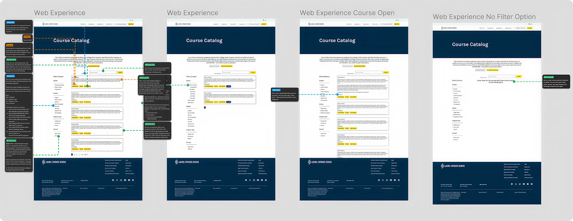Viewport: 573px width, 221px height.
Task: Click the course search field in No Filter Option frame
Action: click(502, 76)
